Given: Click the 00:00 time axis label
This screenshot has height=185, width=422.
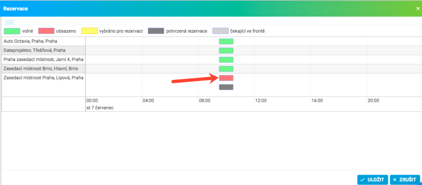Looking at the screenshot, I should (x=92, y=101).
